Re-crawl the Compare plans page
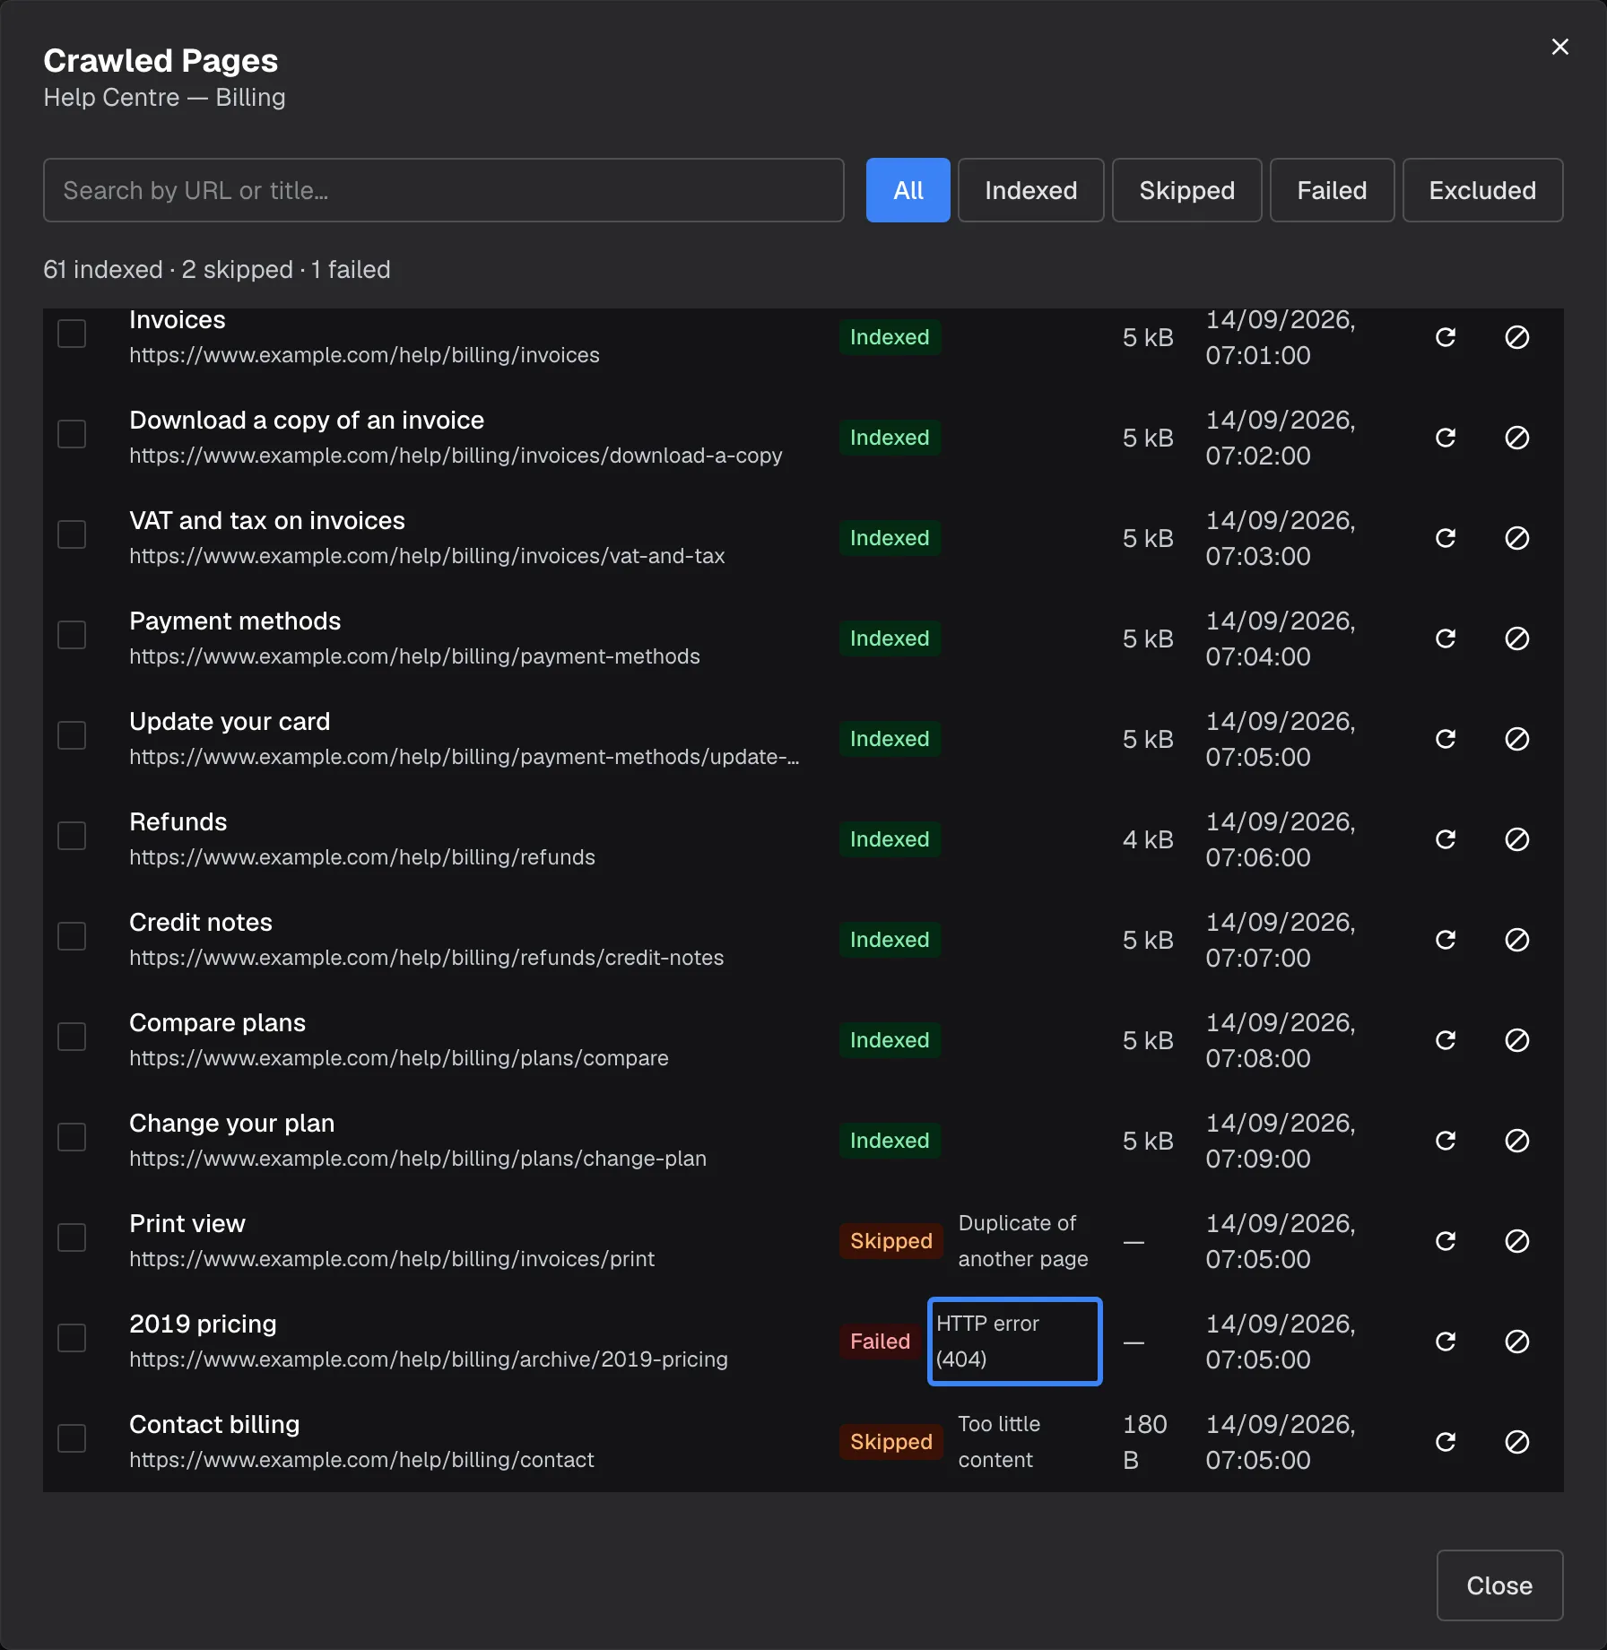The width and height of the screenshot is (1607, 1650). point(1445,1040)
